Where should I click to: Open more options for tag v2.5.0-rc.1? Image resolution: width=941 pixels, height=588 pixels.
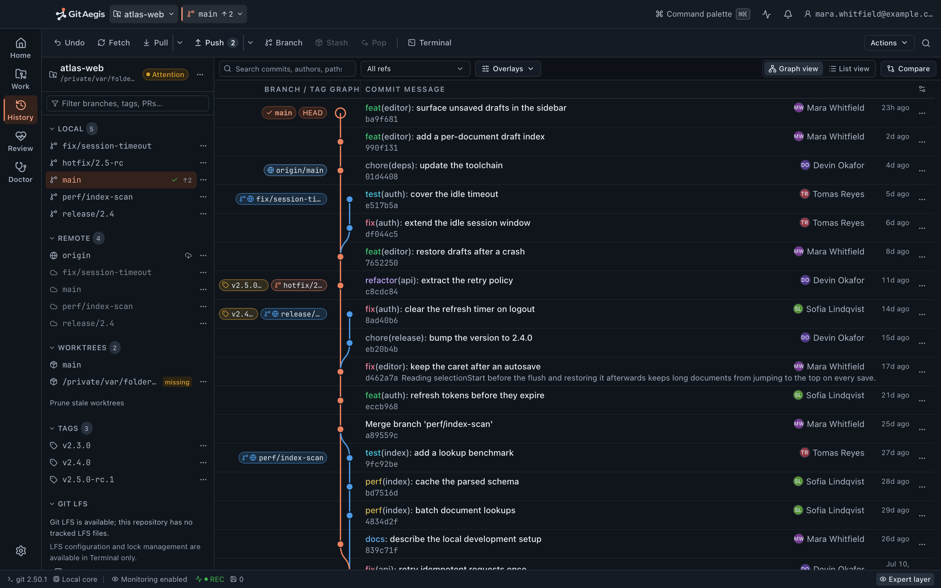(203, 480)
